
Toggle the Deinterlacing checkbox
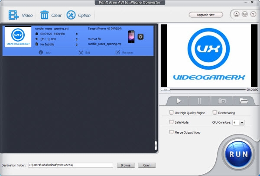pyautogui.click(x=215, y=113)
